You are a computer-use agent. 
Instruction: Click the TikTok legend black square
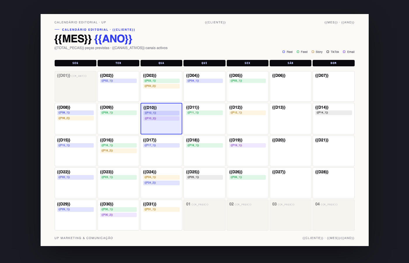click(328, 52)
